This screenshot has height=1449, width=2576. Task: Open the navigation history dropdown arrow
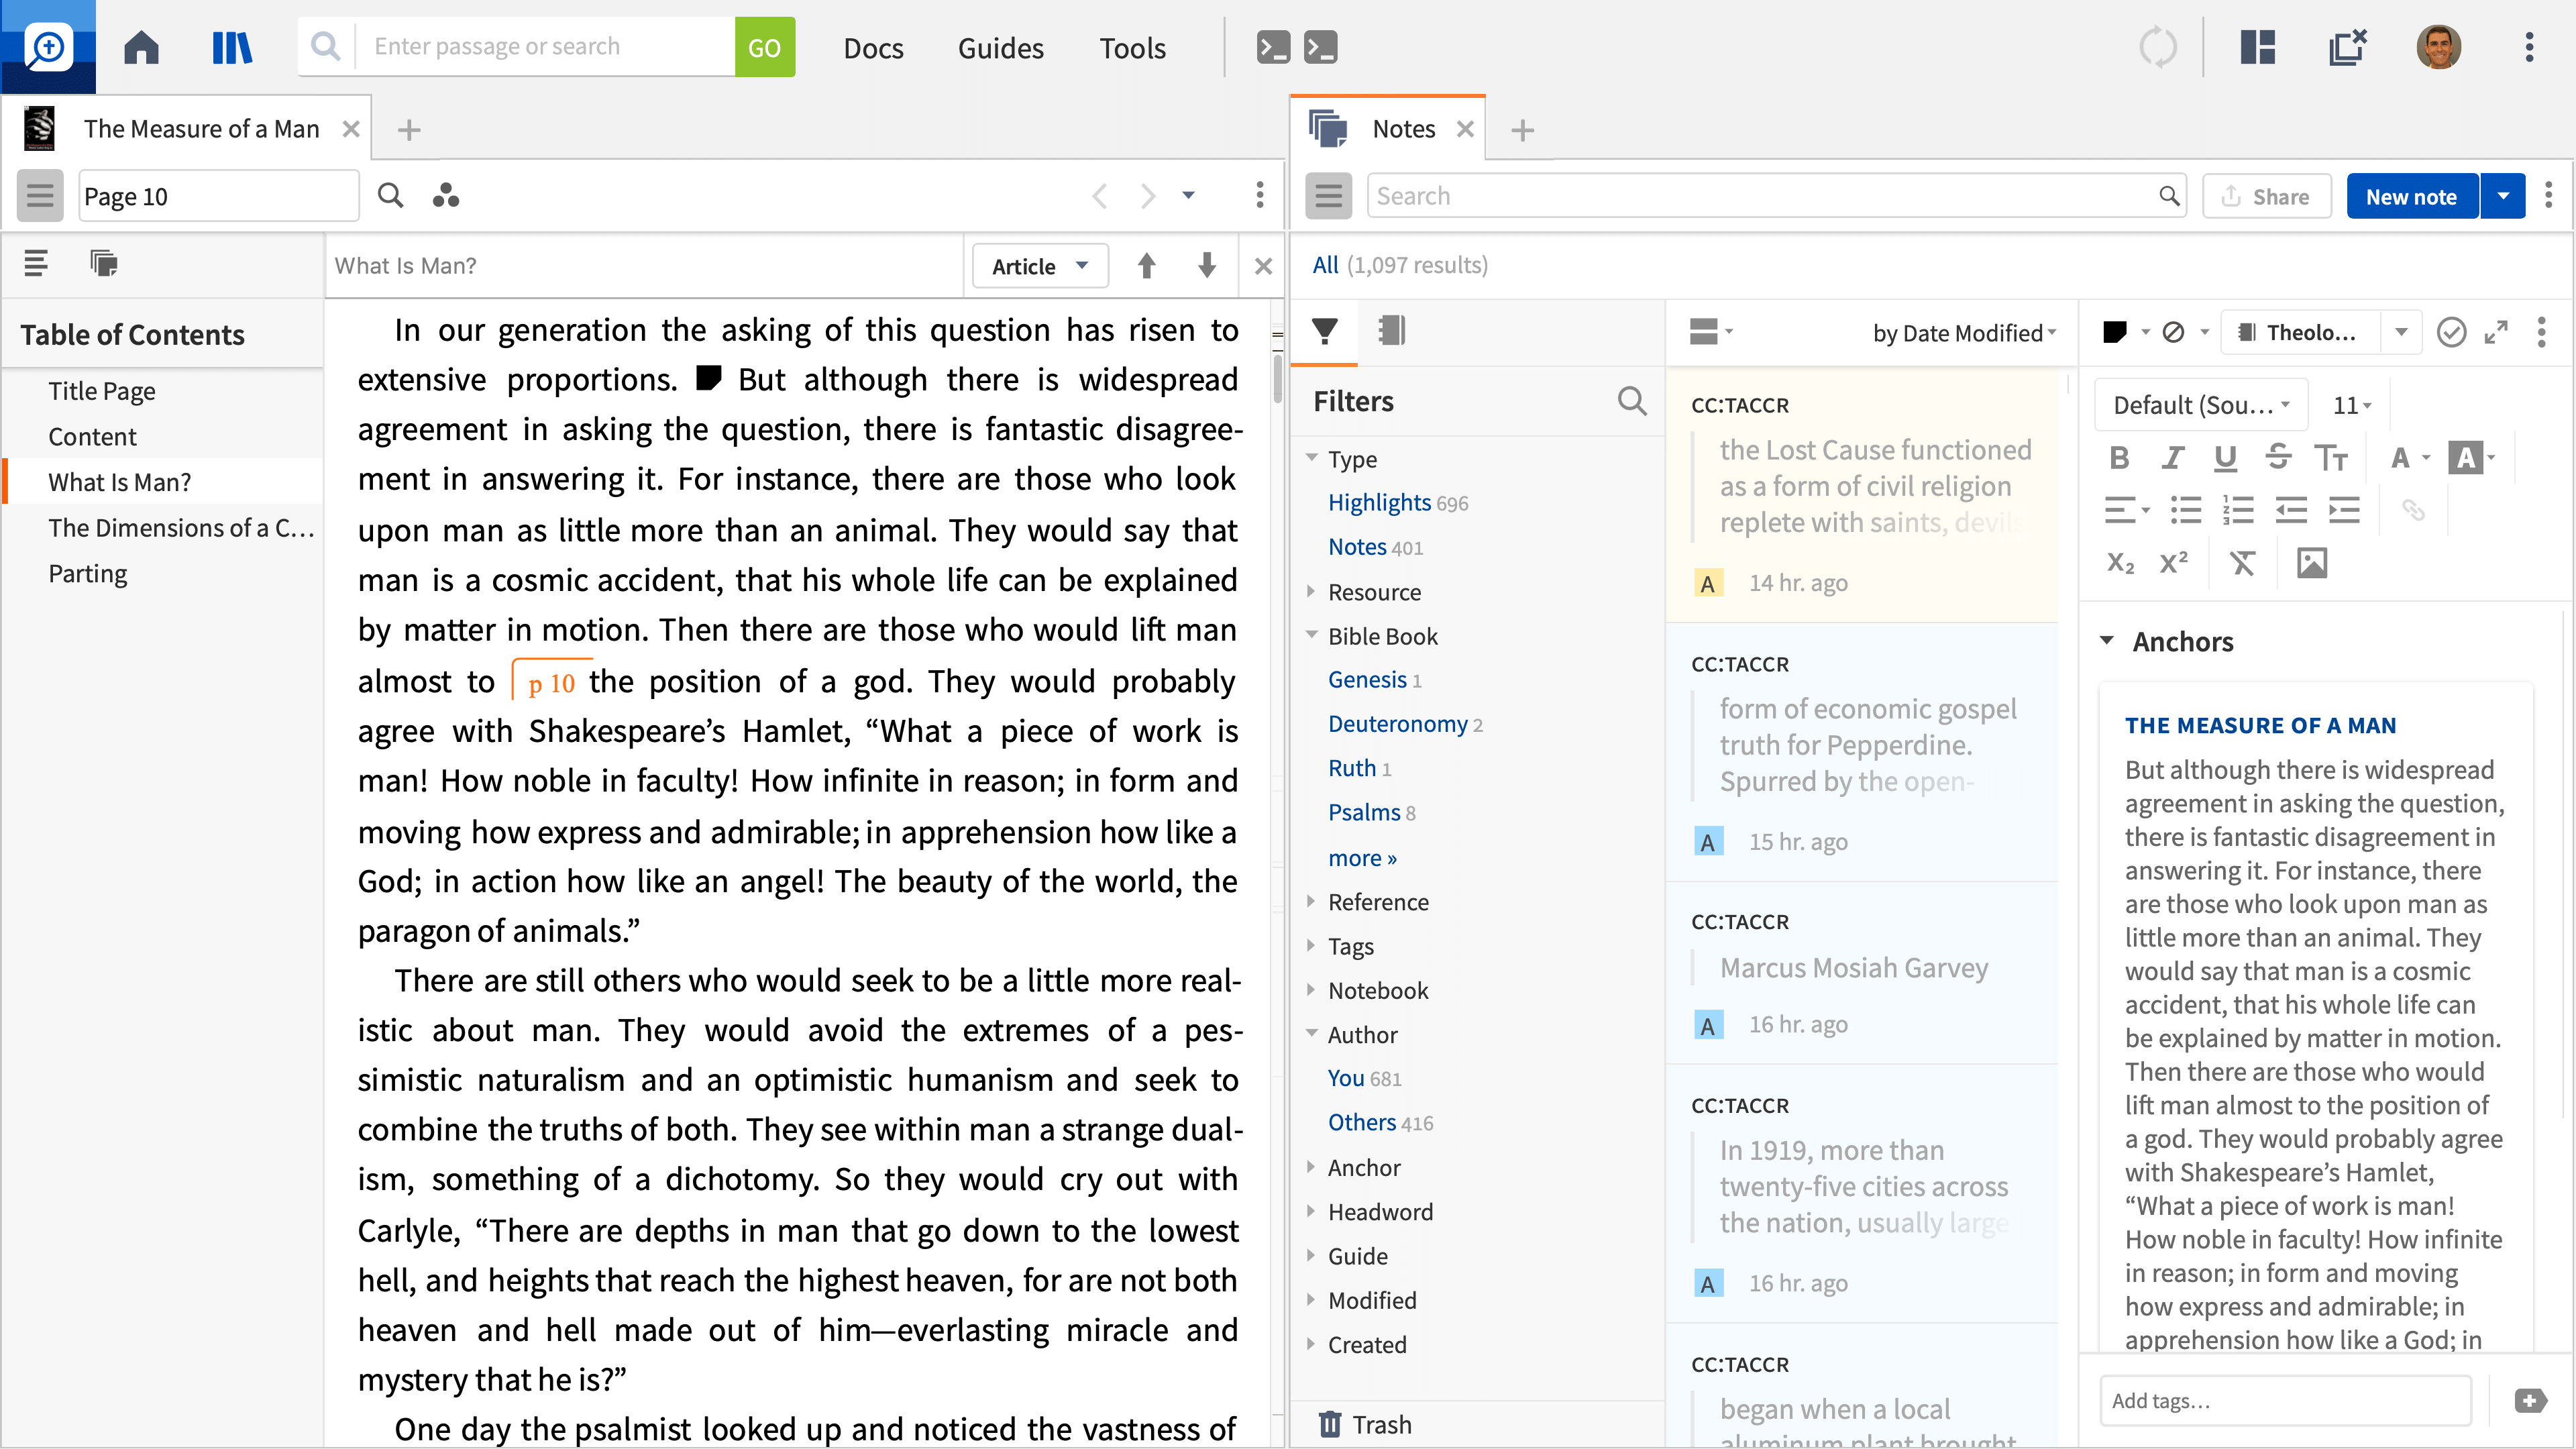pos(1188,195)
